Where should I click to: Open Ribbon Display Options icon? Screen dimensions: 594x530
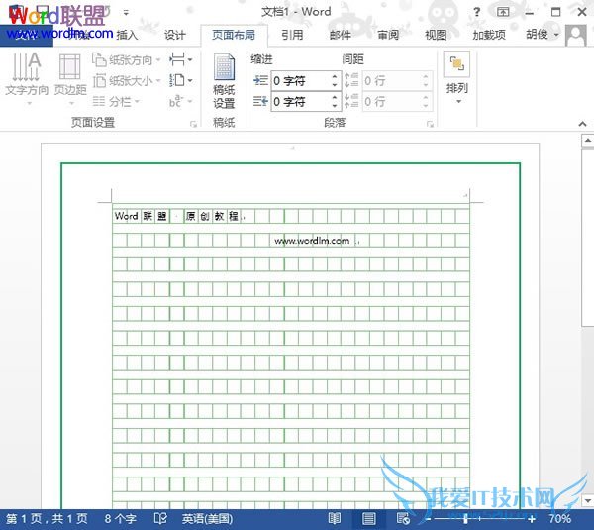[503, 12]
